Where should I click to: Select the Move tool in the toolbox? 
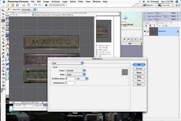point(3,11)
